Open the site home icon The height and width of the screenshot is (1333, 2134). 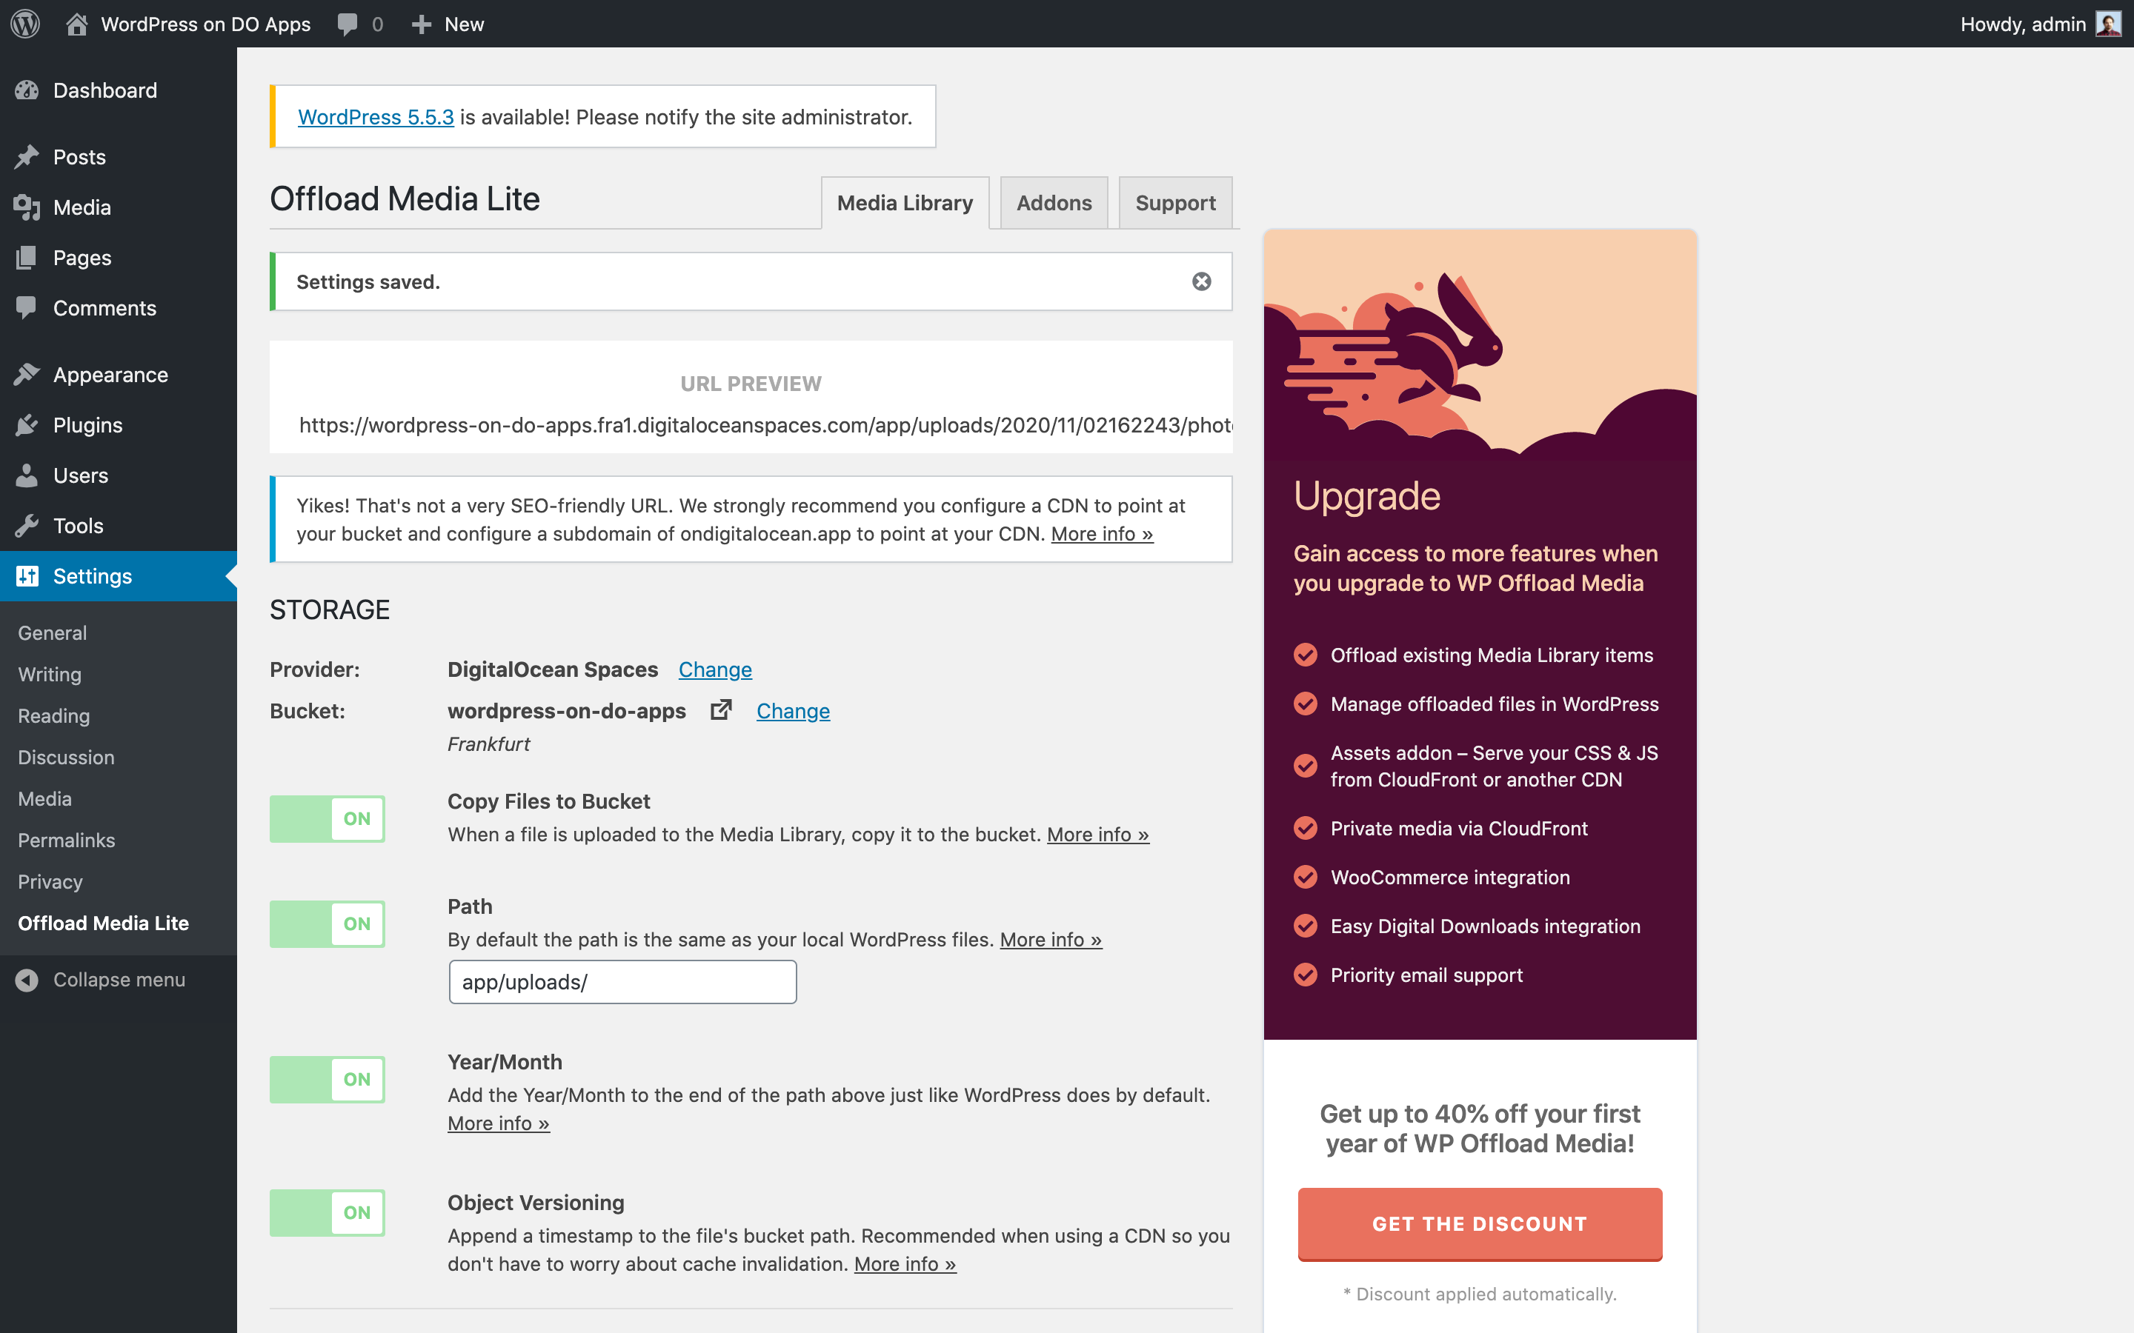tap(77, 24)
